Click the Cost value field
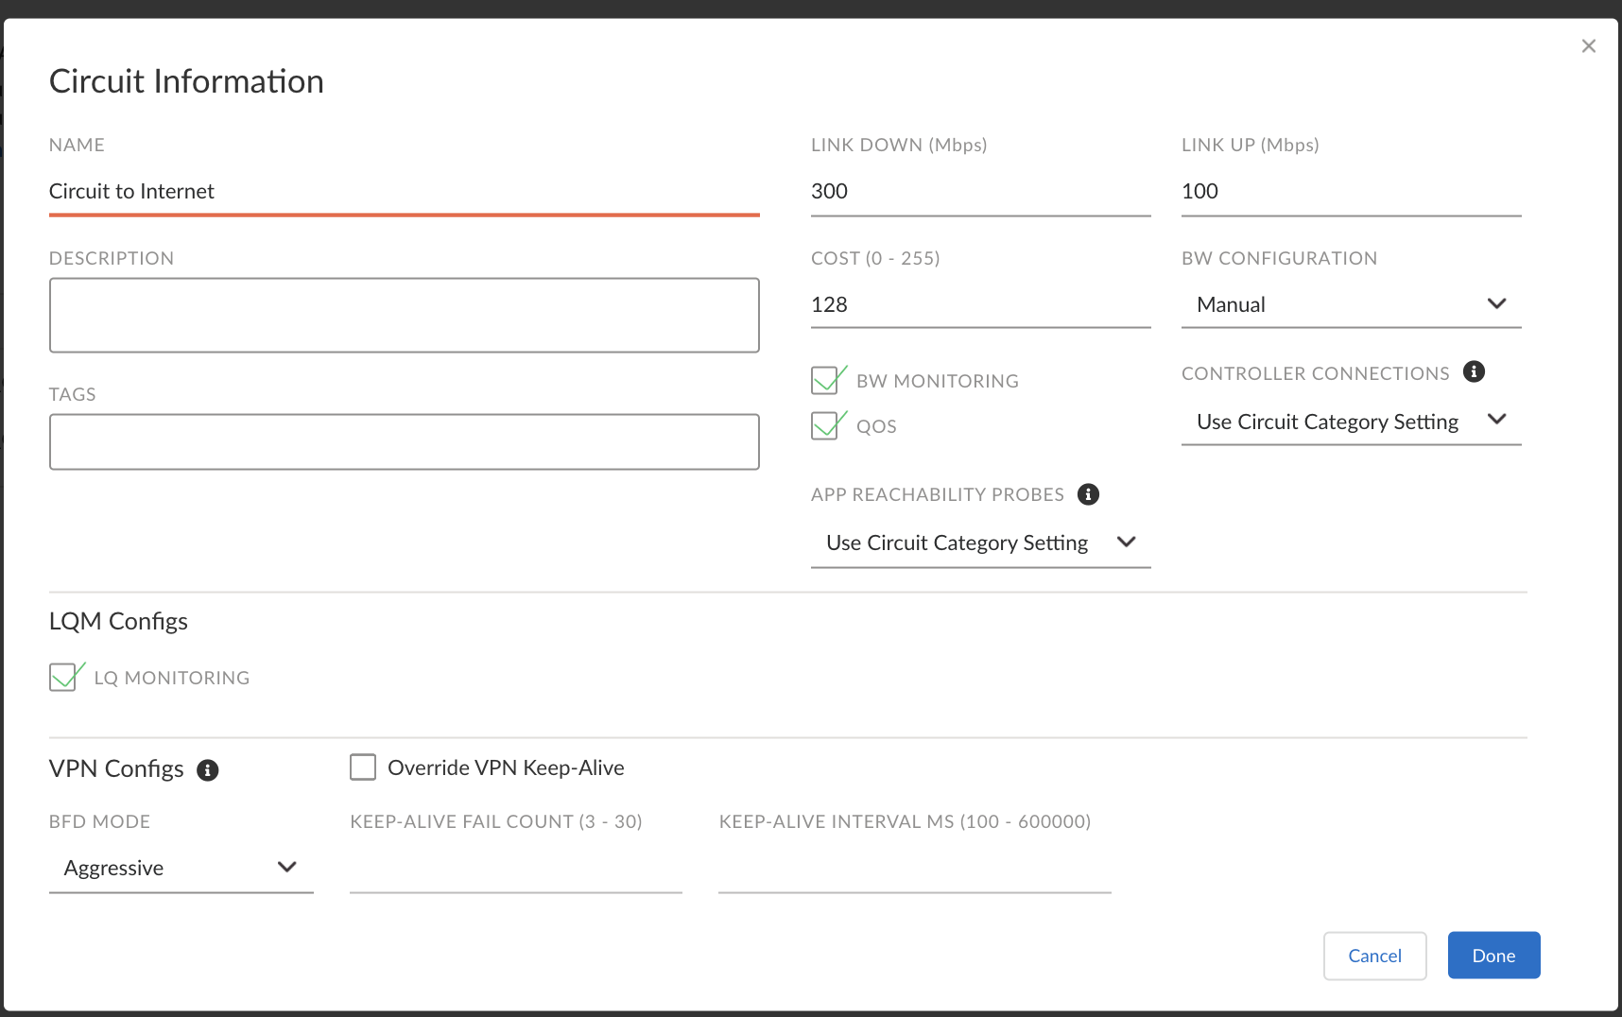The width and height of the screenshot is (1622, 1017). coord(980,305)
